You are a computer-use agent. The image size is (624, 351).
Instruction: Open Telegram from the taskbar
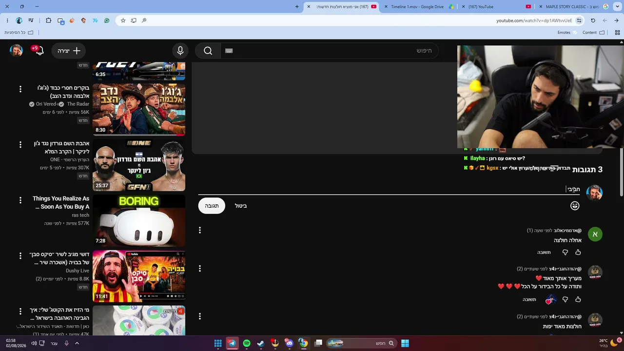click(232, 343)
